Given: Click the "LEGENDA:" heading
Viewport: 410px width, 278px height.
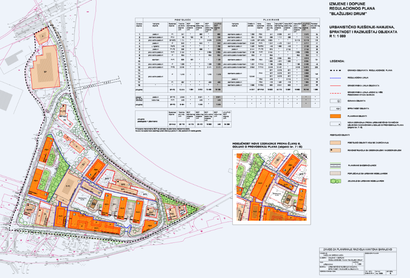Looking at the screenshot, I should coord(337,61).
